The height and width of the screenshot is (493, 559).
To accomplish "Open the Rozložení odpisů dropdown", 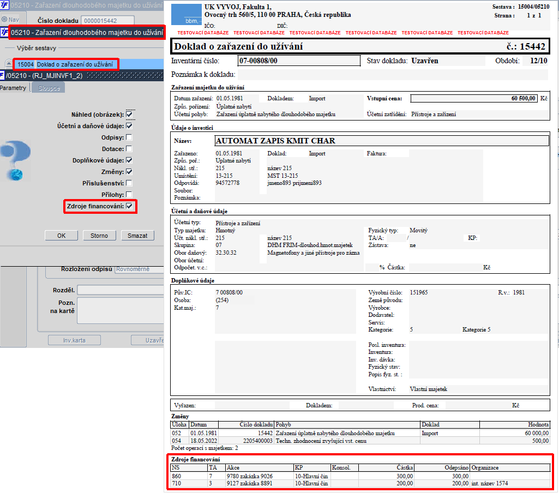I will pos(140,269).
